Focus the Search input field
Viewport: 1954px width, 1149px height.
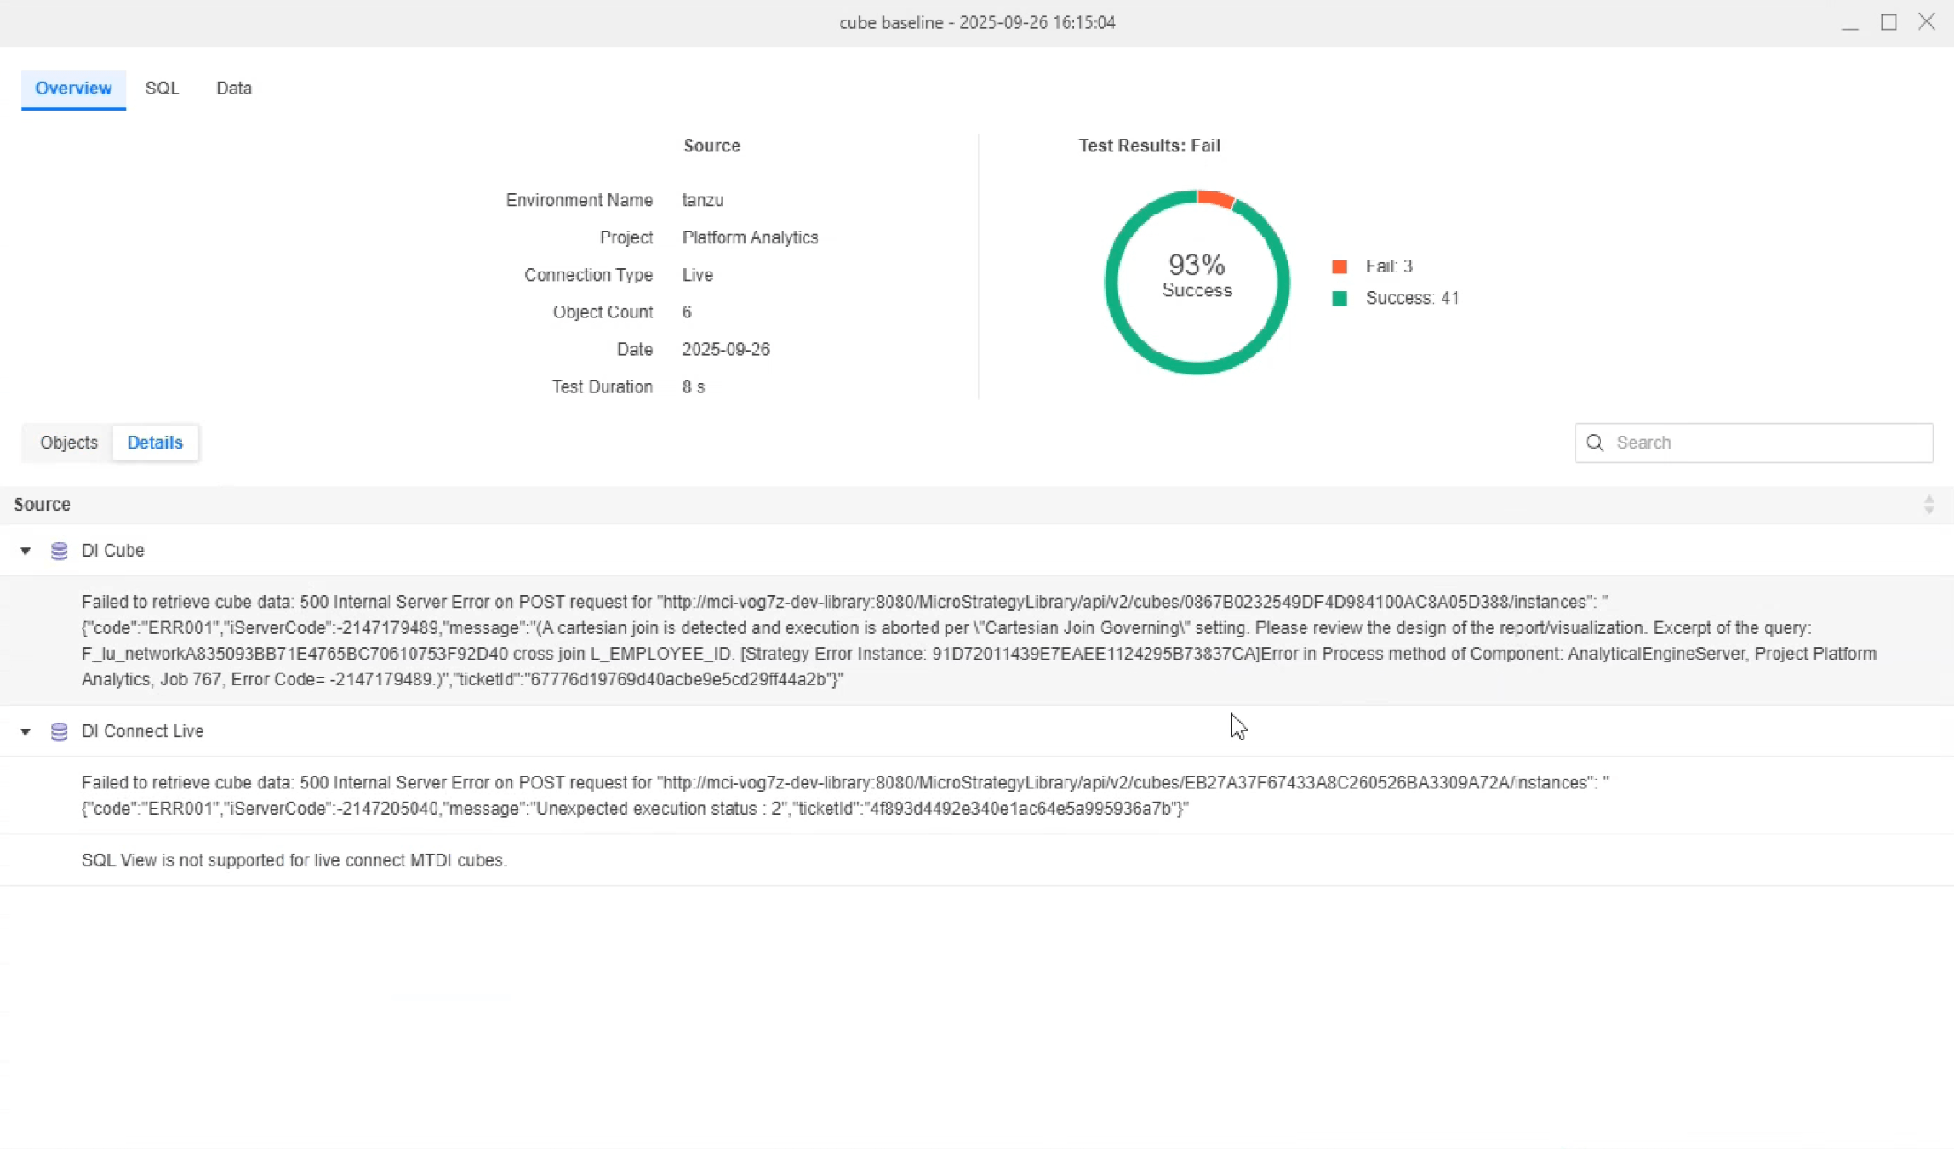coord(1766,443)
